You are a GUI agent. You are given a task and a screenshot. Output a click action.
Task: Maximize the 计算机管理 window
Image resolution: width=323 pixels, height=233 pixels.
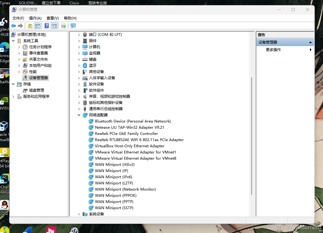tap(293, 10)
